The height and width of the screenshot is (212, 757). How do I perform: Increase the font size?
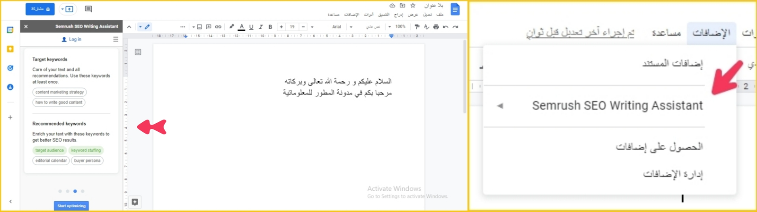[x=281, y=27]
